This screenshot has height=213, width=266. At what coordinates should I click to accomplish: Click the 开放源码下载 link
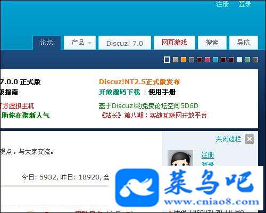(x=119, y=92)
